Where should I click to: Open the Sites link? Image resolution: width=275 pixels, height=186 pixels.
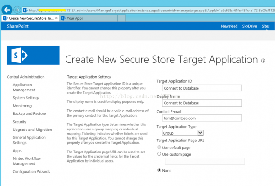265,26
